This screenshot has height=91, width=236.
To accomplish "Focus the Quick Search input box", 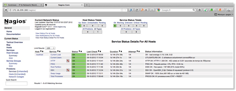I will point(17,83).
